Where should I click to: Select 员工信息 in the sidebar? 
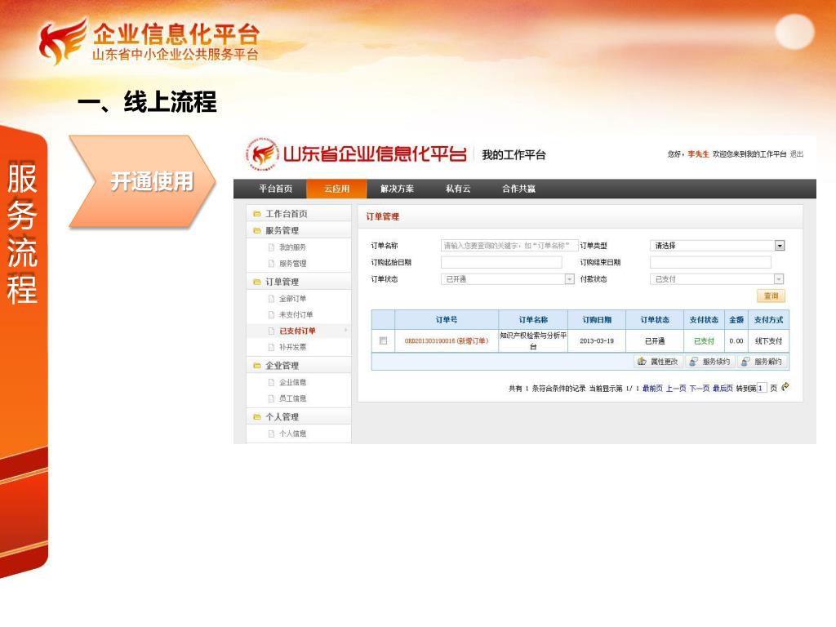[293, 398]
